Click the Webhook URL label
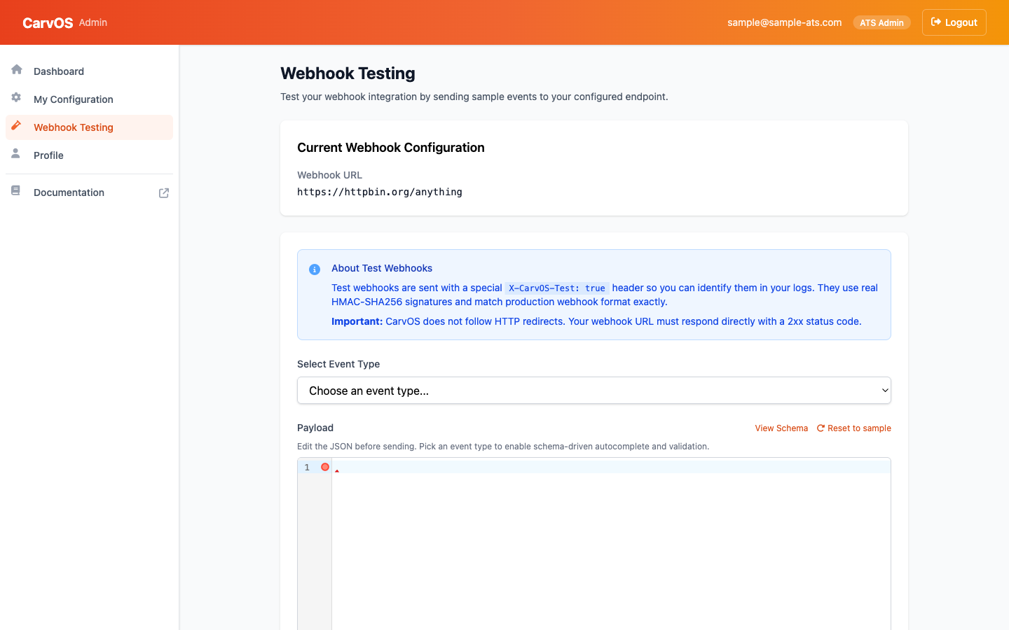The width and height of the screenshot is (1009, 630). [x=329, y=175]
